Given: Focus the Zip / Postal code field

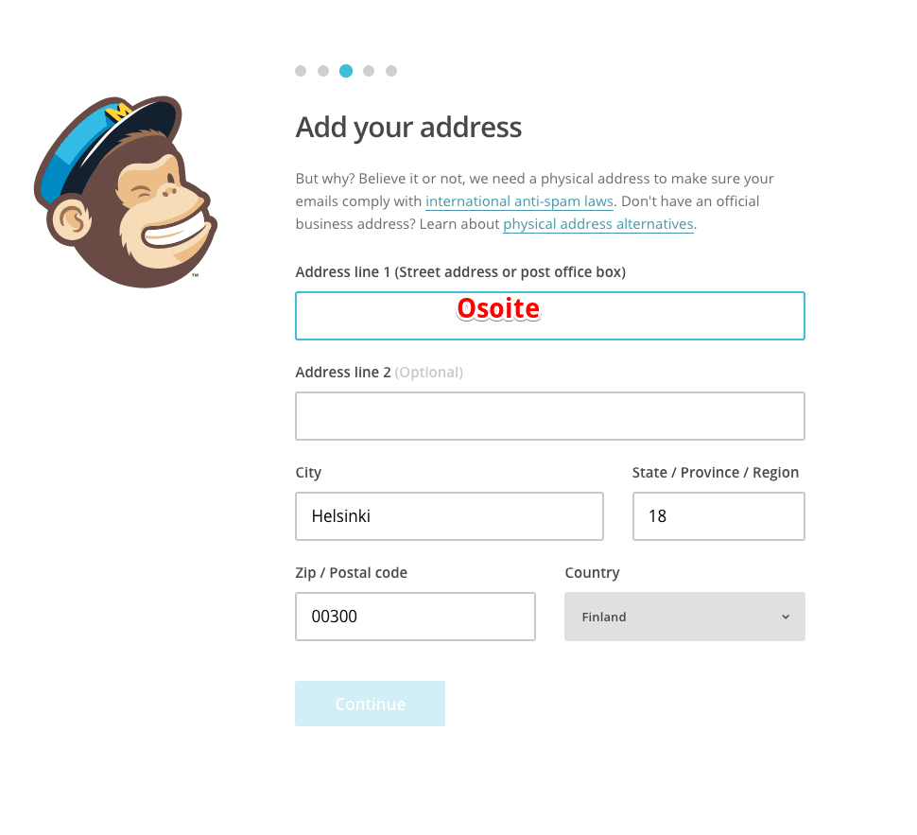Looking at the screenshot, I should coord(415,617).
